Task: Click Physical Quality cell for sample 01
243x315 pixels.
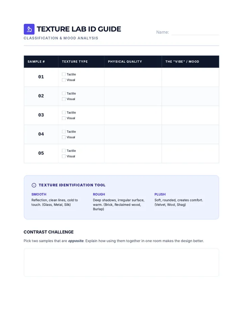Action: point(133,77)
